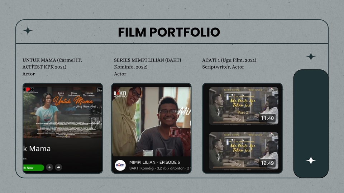Open the Ada Cerita Apa video with duration 12.49
Screen dimensions: 344x193
pos(244,151)
